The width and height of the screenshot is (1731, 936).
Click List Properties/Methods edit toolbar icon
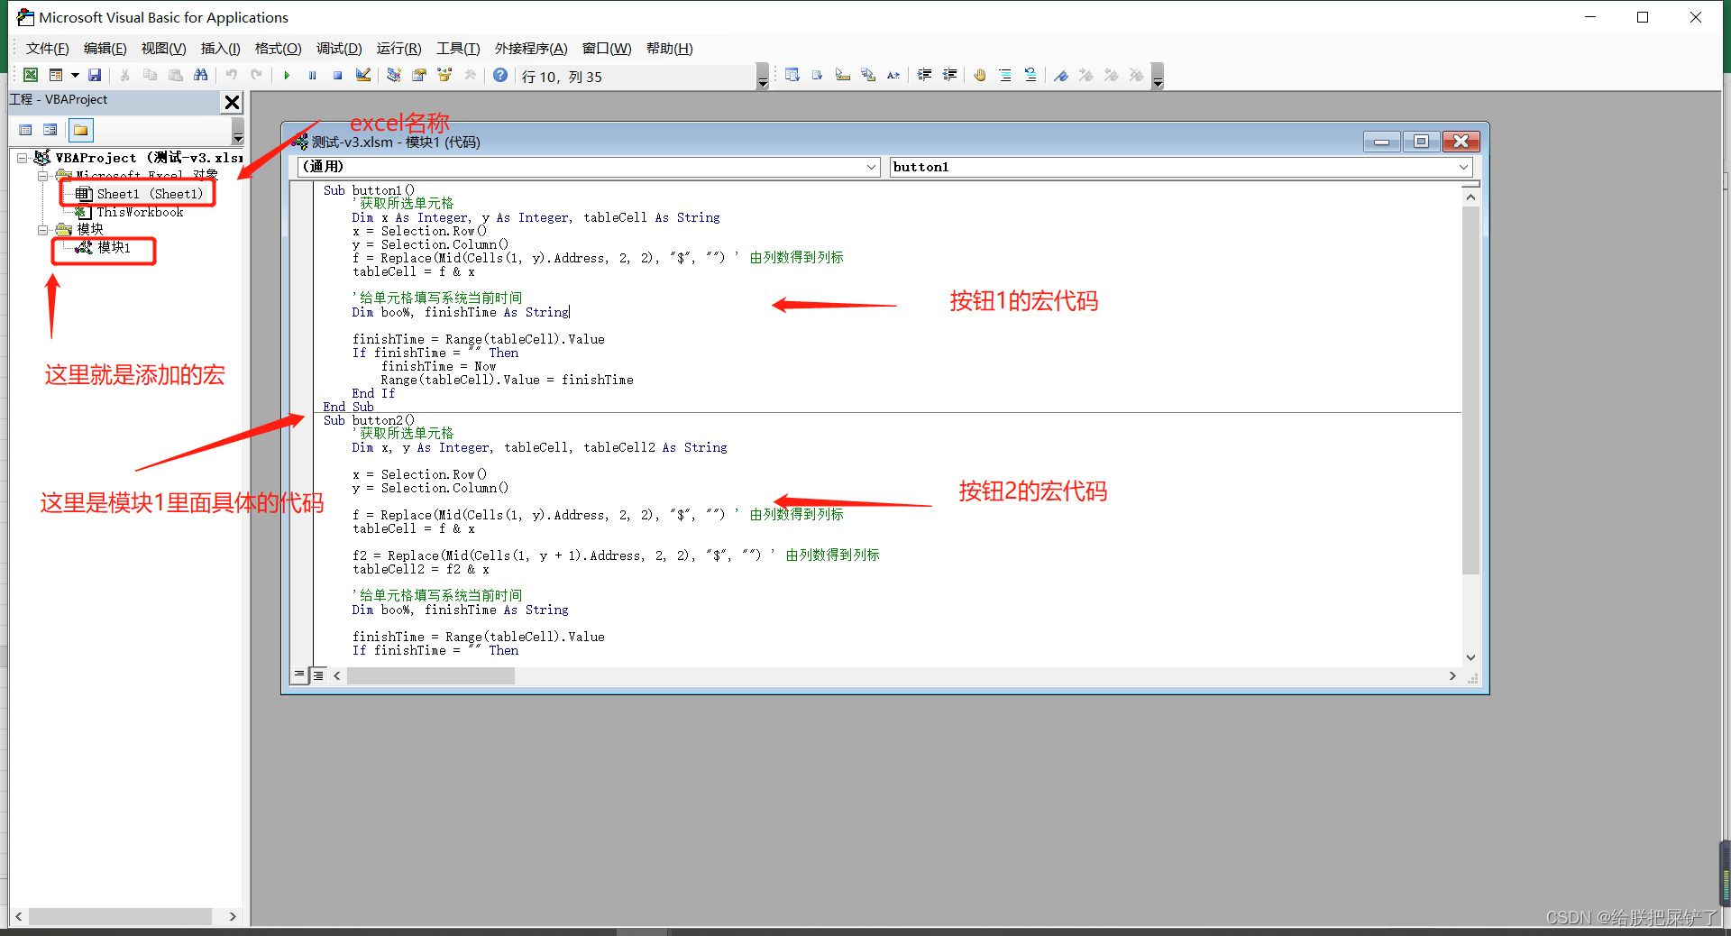[792, 76]
